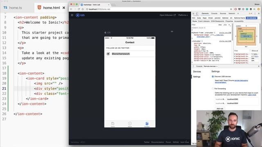The height and width of the screenshot is (147, 262).
Task: Click Open fullscreen in Ionic Lab
Action: [x=167, y=15]
